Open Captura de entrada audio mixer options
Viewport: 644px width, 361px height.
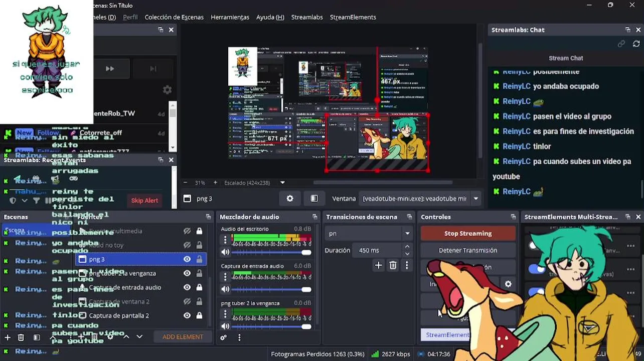225,277
